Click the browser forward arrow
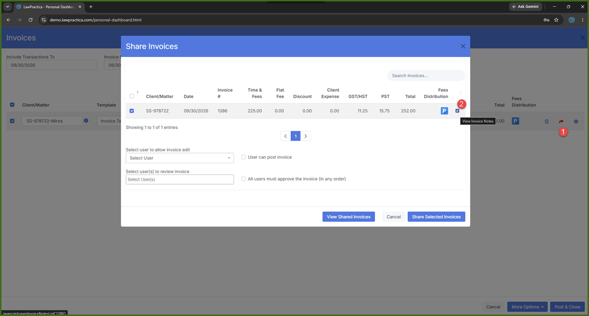Image resolution: width=589 pixels, height=316 pixels. 20,20
